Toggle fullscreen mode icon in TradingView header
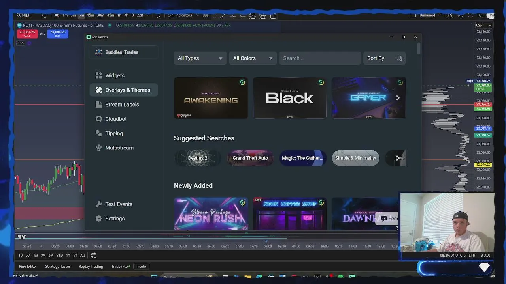This screenshot has height=284, width=506. pos(470,15)
